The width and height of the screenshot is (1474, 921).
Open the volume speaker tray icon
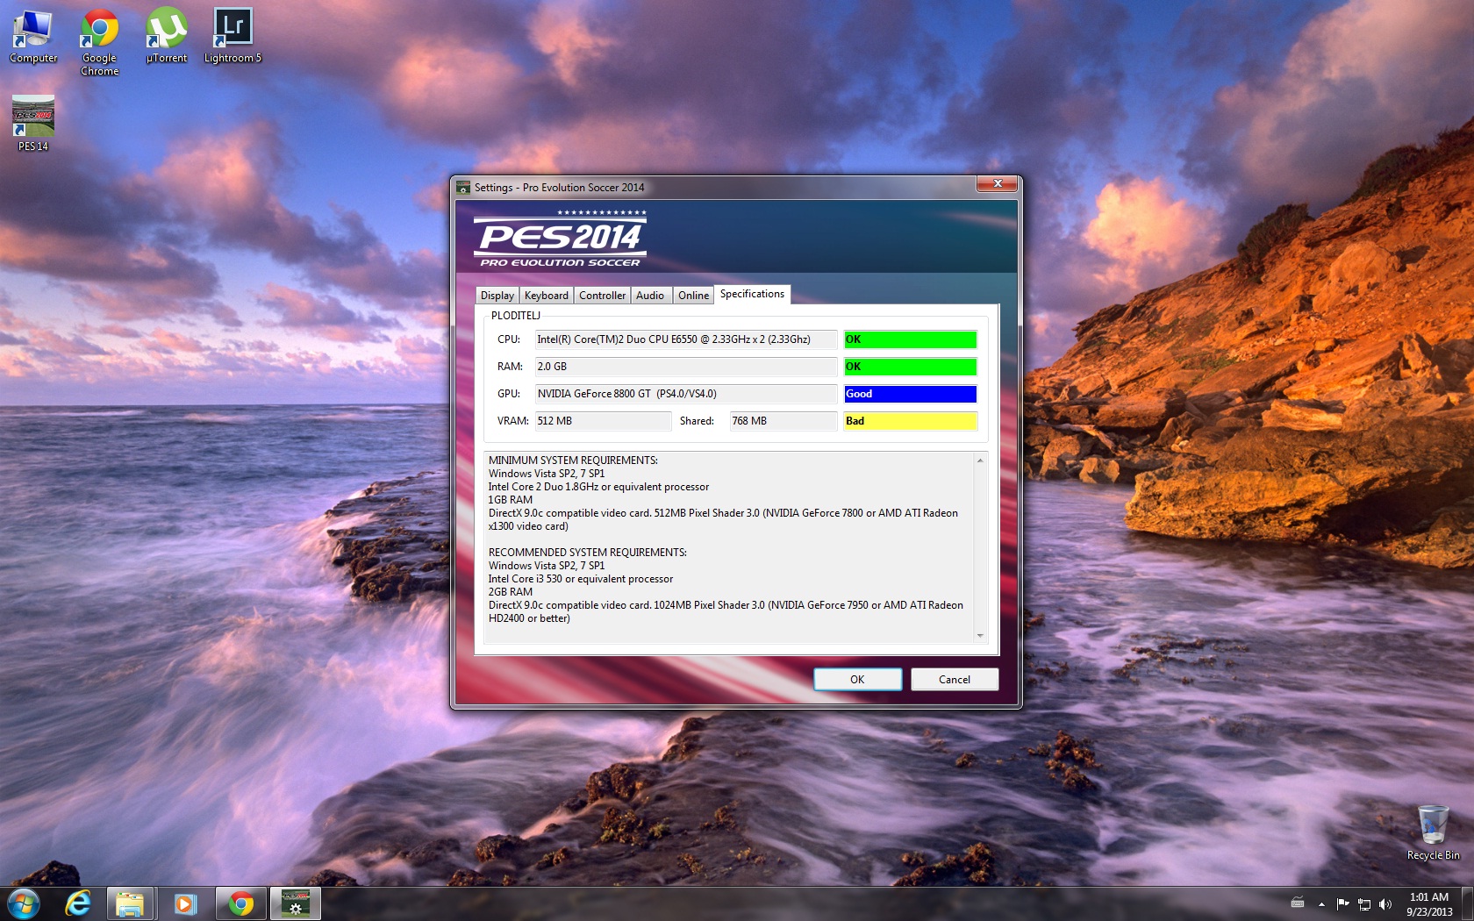[1385, 904]
